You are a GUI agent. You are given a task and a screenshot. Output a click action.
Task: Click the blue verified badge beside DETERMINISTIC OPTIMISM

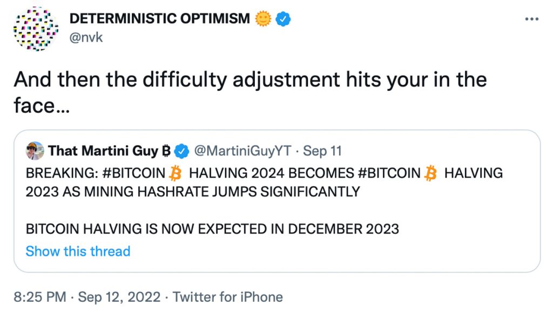[x=284, y=19]
